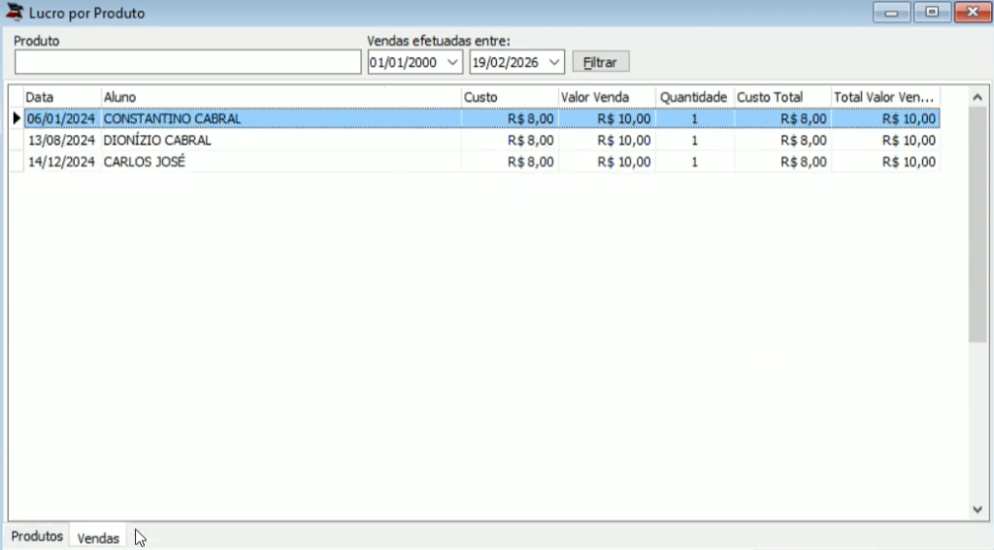994x550 pixels.
Task: Open the start date 01/01/2000 dropdown
Action: pyautogui.click(x=452, y=62)
